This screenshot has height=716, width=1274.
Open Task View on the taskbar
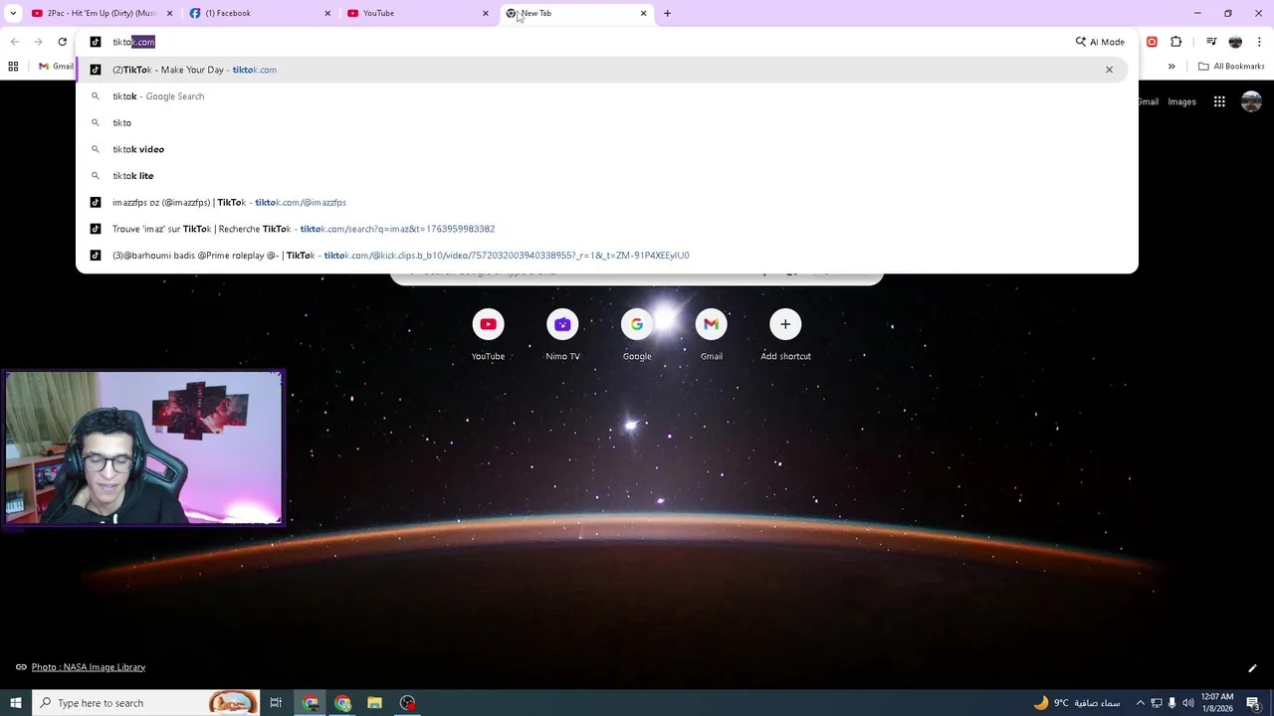click(x=276, y=703)
